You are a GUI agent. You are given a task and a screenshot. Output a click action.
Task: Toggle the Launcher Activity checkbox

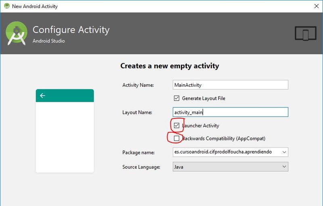click(176, 126)
